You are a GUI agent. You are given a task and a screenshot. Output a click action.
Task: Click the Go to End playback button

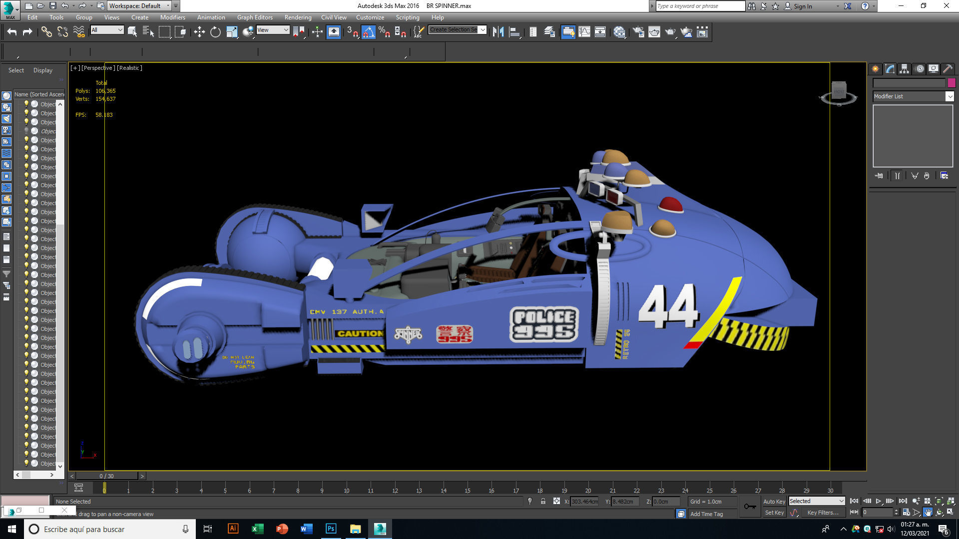tap(903, 501)
